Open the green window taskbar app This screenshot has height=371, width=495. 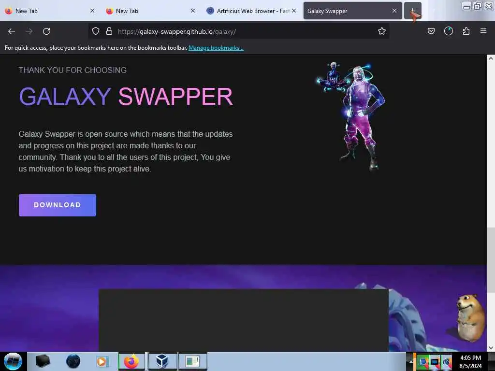tap(192, 361)
